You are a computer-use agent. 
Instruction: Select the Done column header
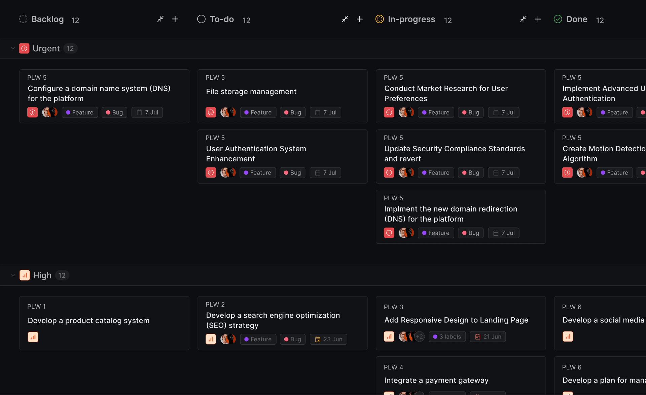[577, 19]
